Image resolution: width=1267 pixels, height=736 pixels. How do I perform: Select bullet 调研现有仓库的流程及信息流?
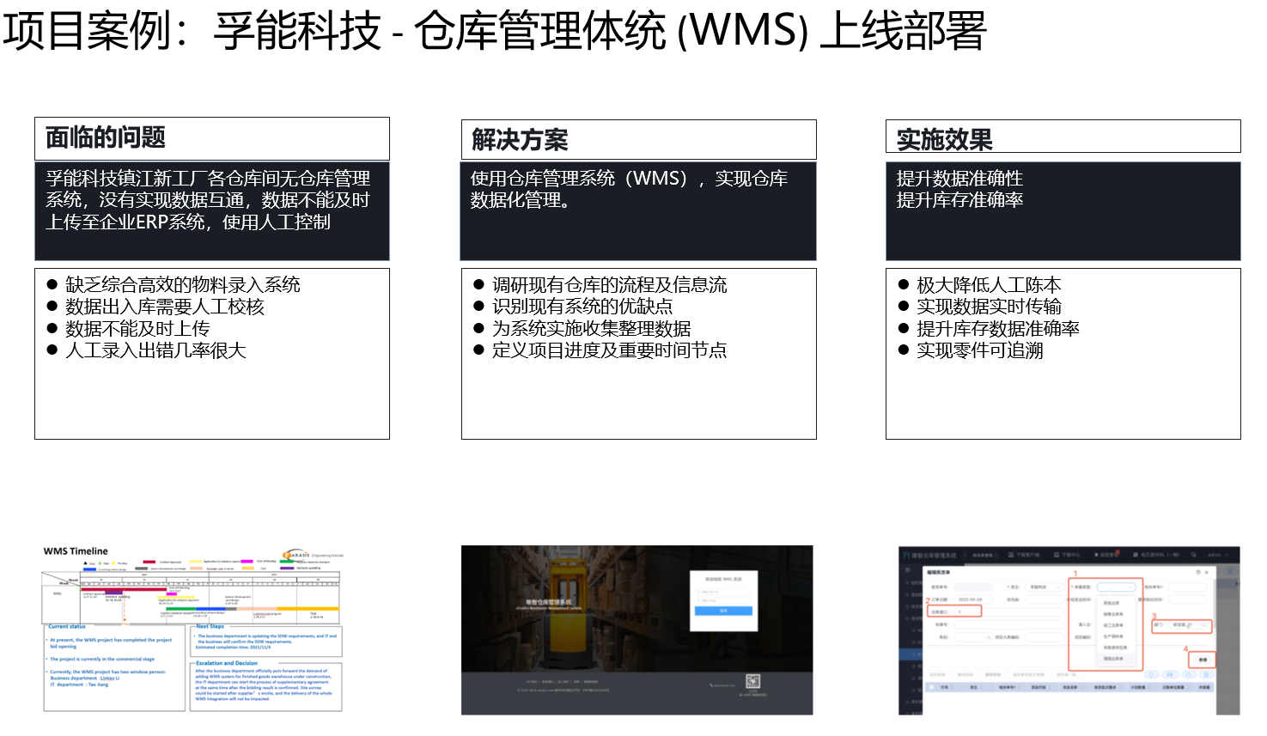pos(600,285)
